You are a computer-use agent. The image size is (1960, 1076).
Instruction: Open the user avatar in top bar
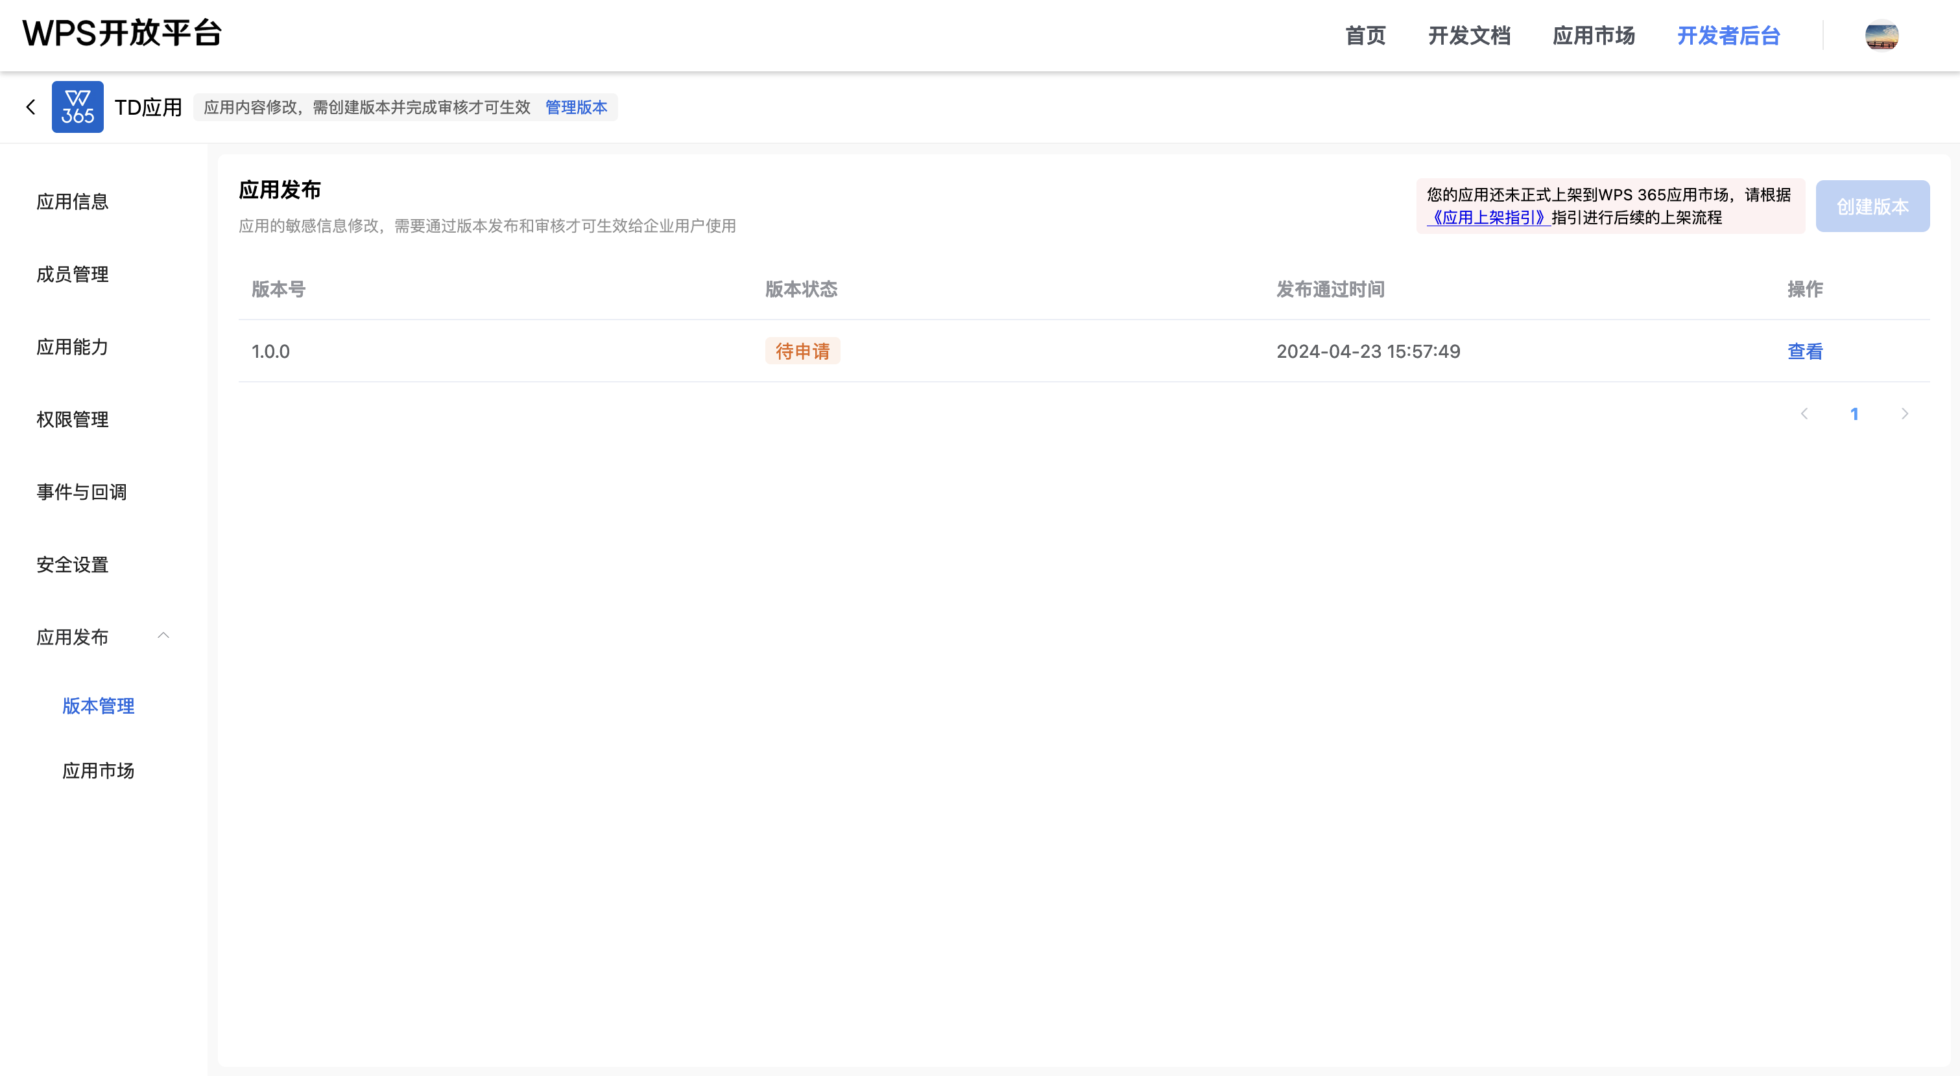tap(1881, 36)
